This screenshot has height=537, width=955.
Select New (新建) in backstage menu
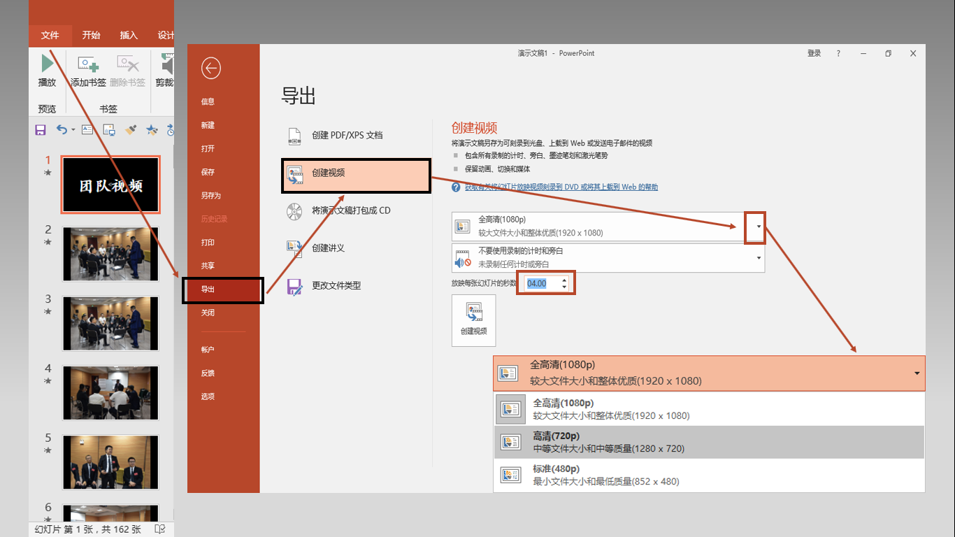(x=208, y=125)
